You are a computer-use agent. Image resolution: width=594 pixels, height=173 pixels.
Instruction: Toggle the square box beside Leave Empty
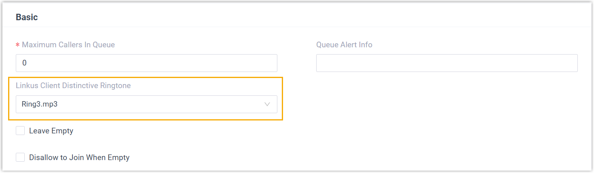tap(20, 131)
